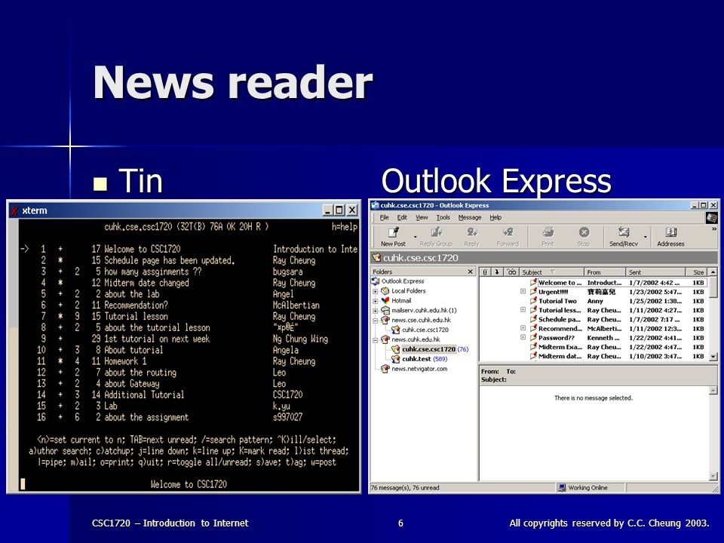Sort messages by Sent column

pyautogui.click(x=655, y=272)
